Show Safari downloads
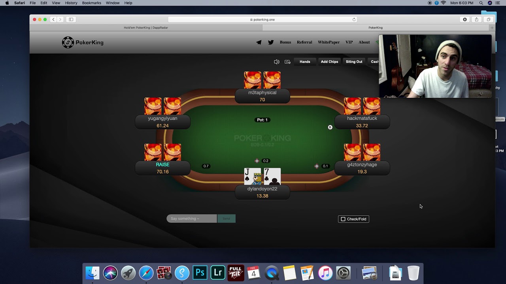Screen dimensions: 506x284 tap(465, 19)
